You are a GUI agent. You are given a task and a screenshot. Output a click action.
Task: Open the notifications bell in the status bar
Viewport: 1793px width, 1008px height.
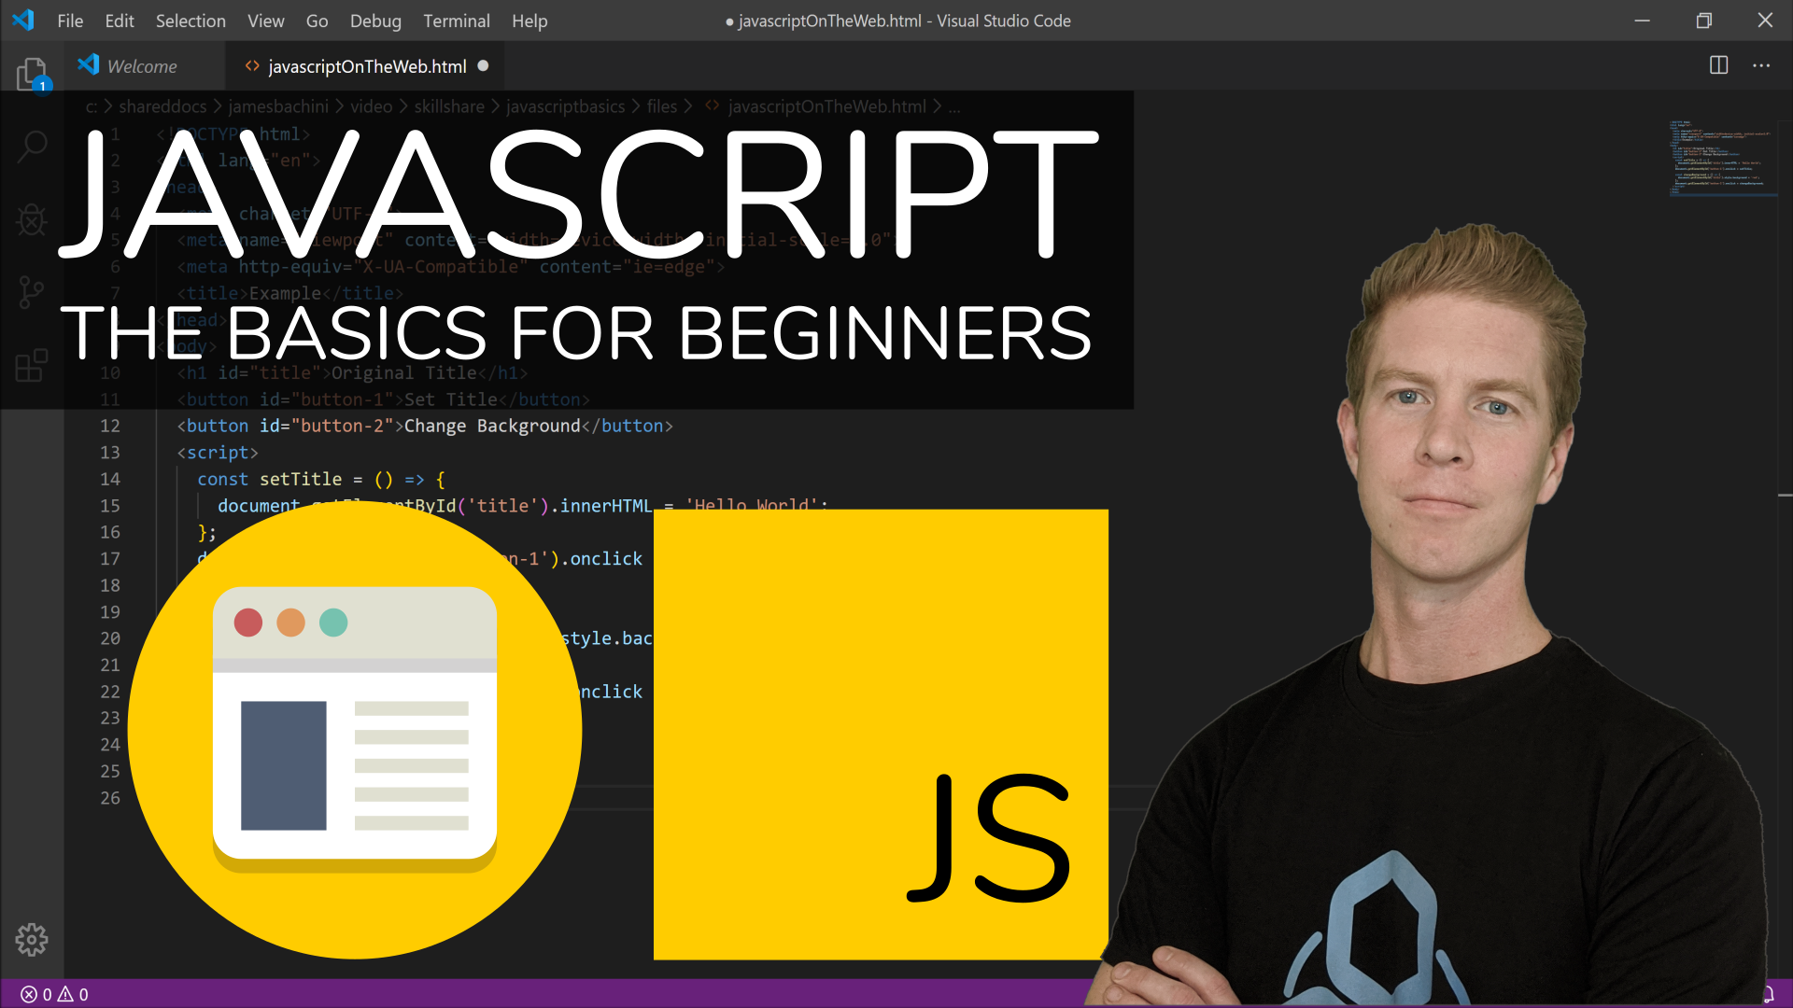(1769, 993)
